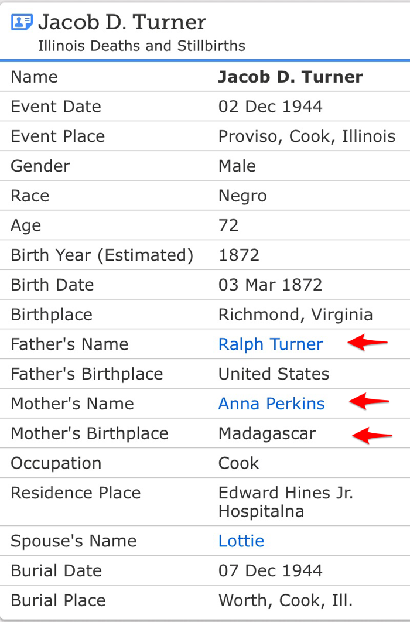Click the Worth, Cook, Ill. burial place
410x622 pixels.
285,600
